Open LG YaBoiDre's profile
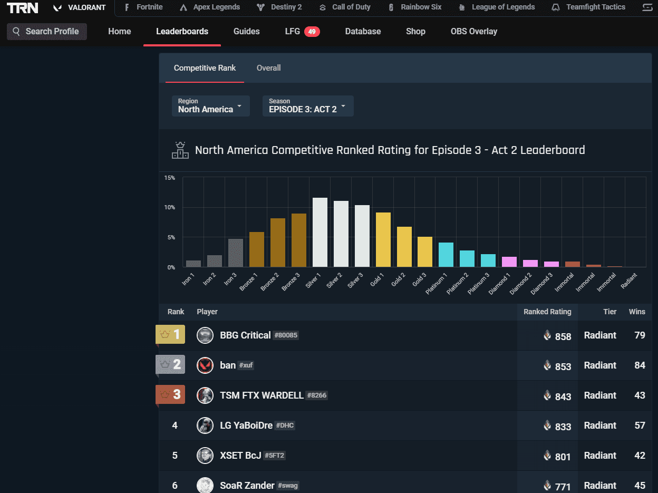Screen dimensions: 658x493 click(x=246, y=426)
